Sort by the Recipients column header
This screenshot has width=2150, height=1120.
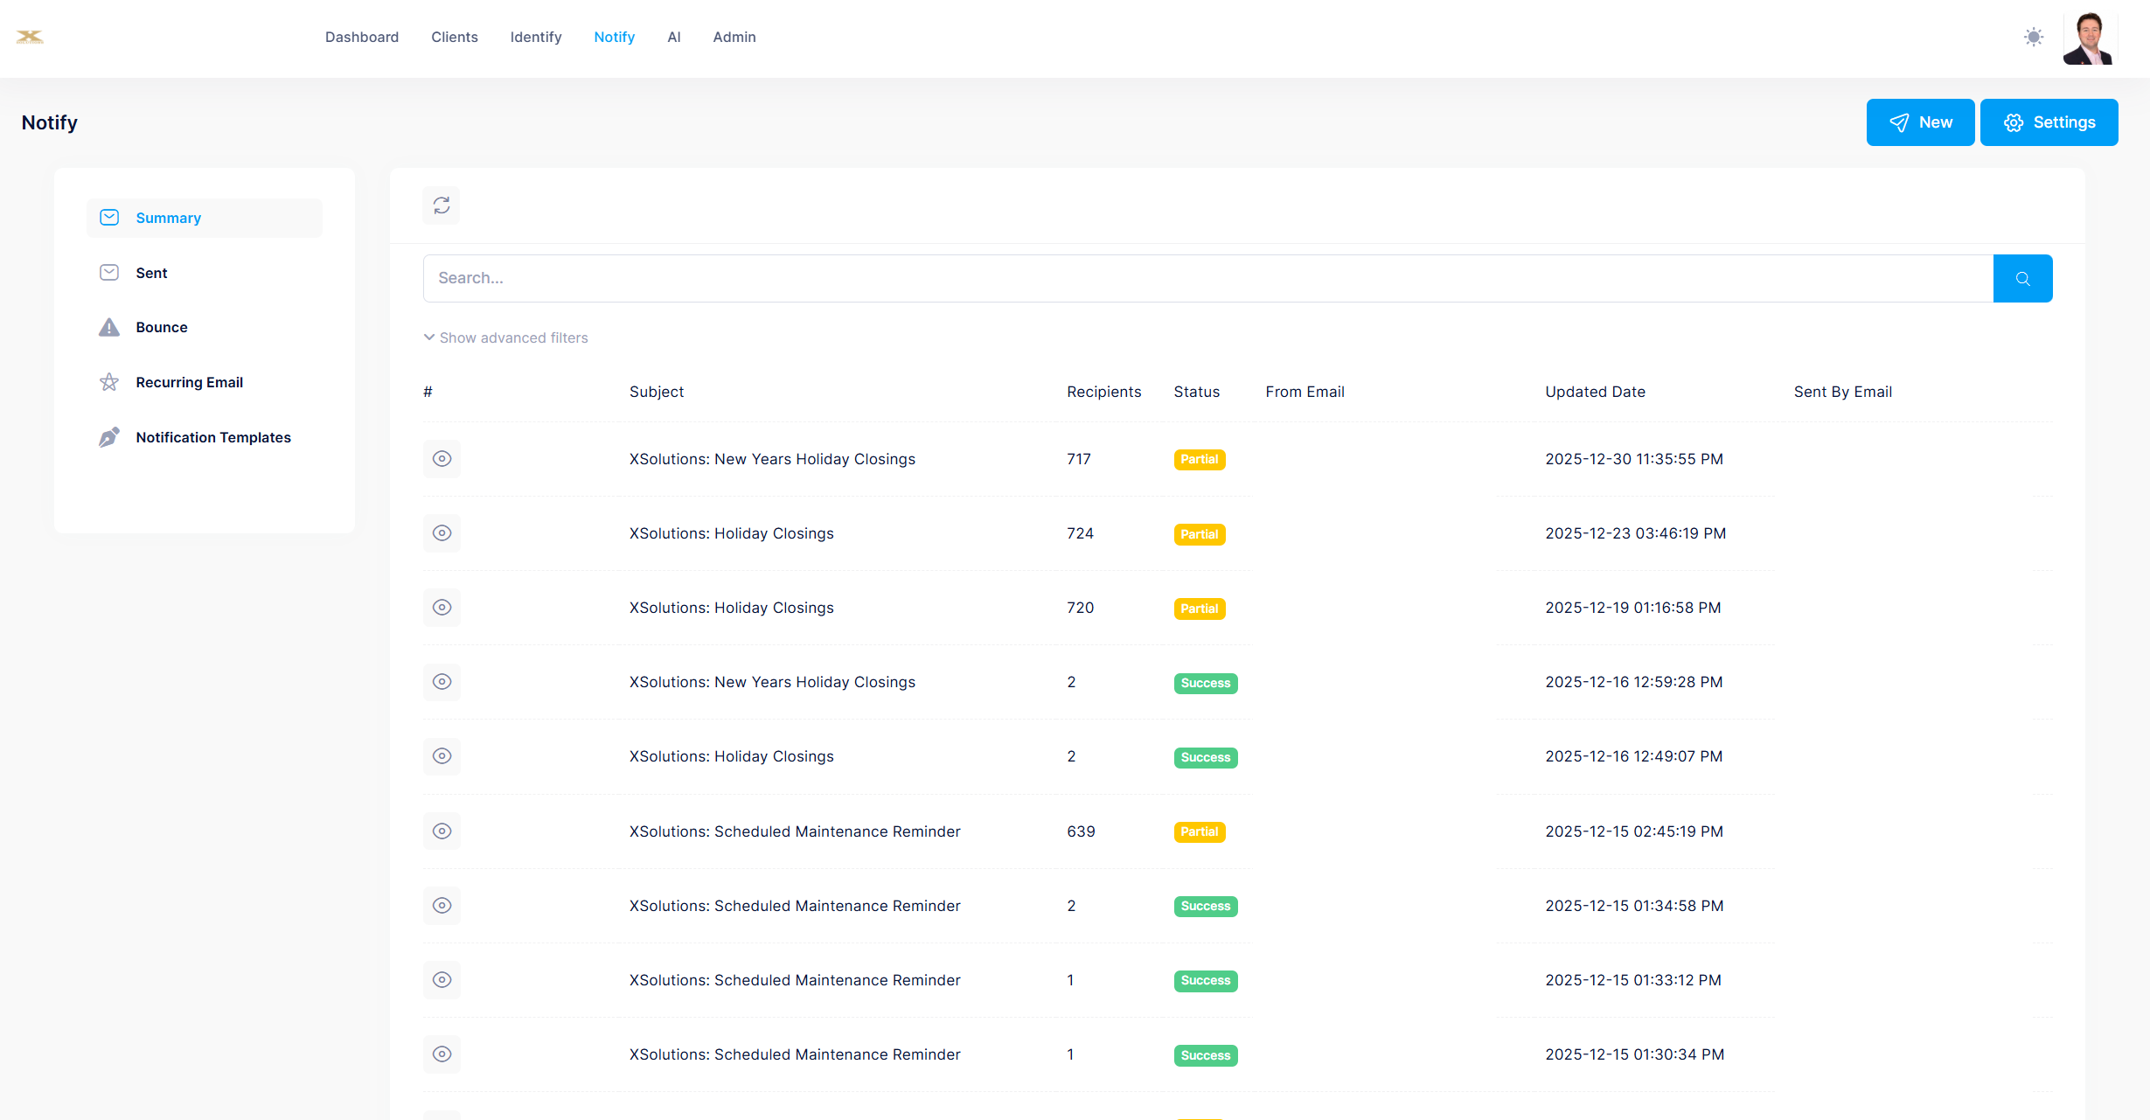coord(1103,392)
